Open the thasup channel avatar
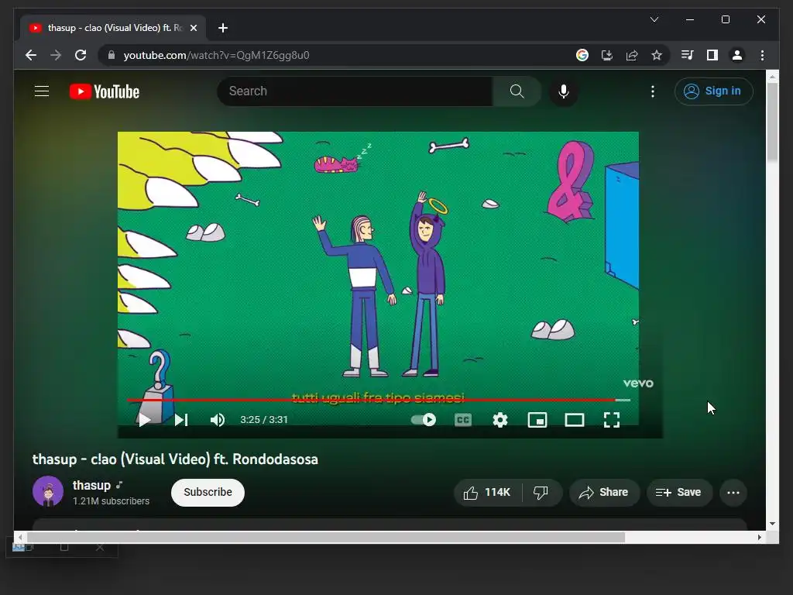 48,491
